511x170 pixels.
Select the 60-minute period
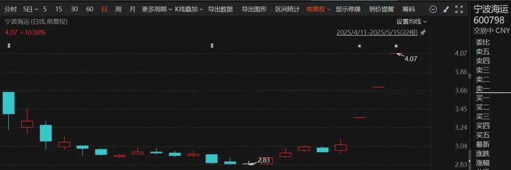[x=89, y=9]
